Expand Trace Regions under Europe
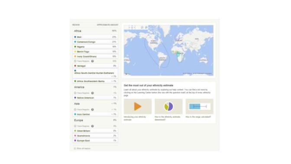 [x=82, y=126]
